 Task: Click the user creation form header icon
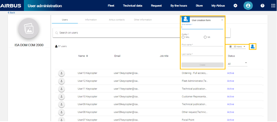[186, 19]
